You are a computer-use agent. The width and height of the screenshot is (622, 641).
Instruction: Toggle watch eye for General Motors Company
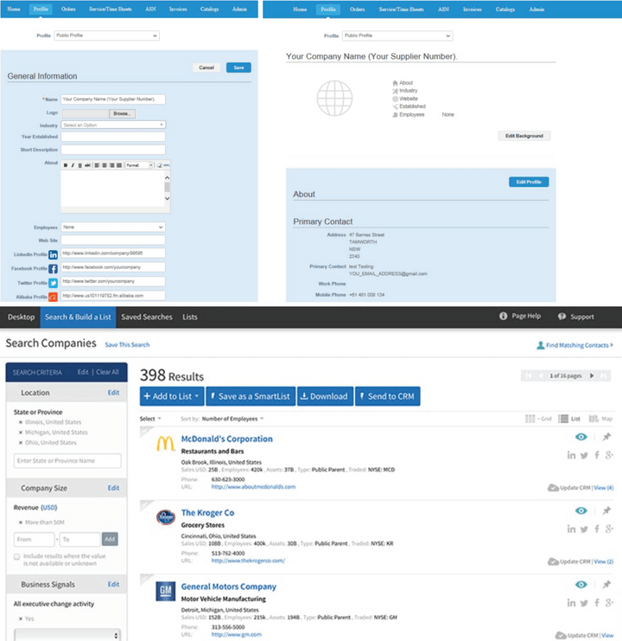581,585
